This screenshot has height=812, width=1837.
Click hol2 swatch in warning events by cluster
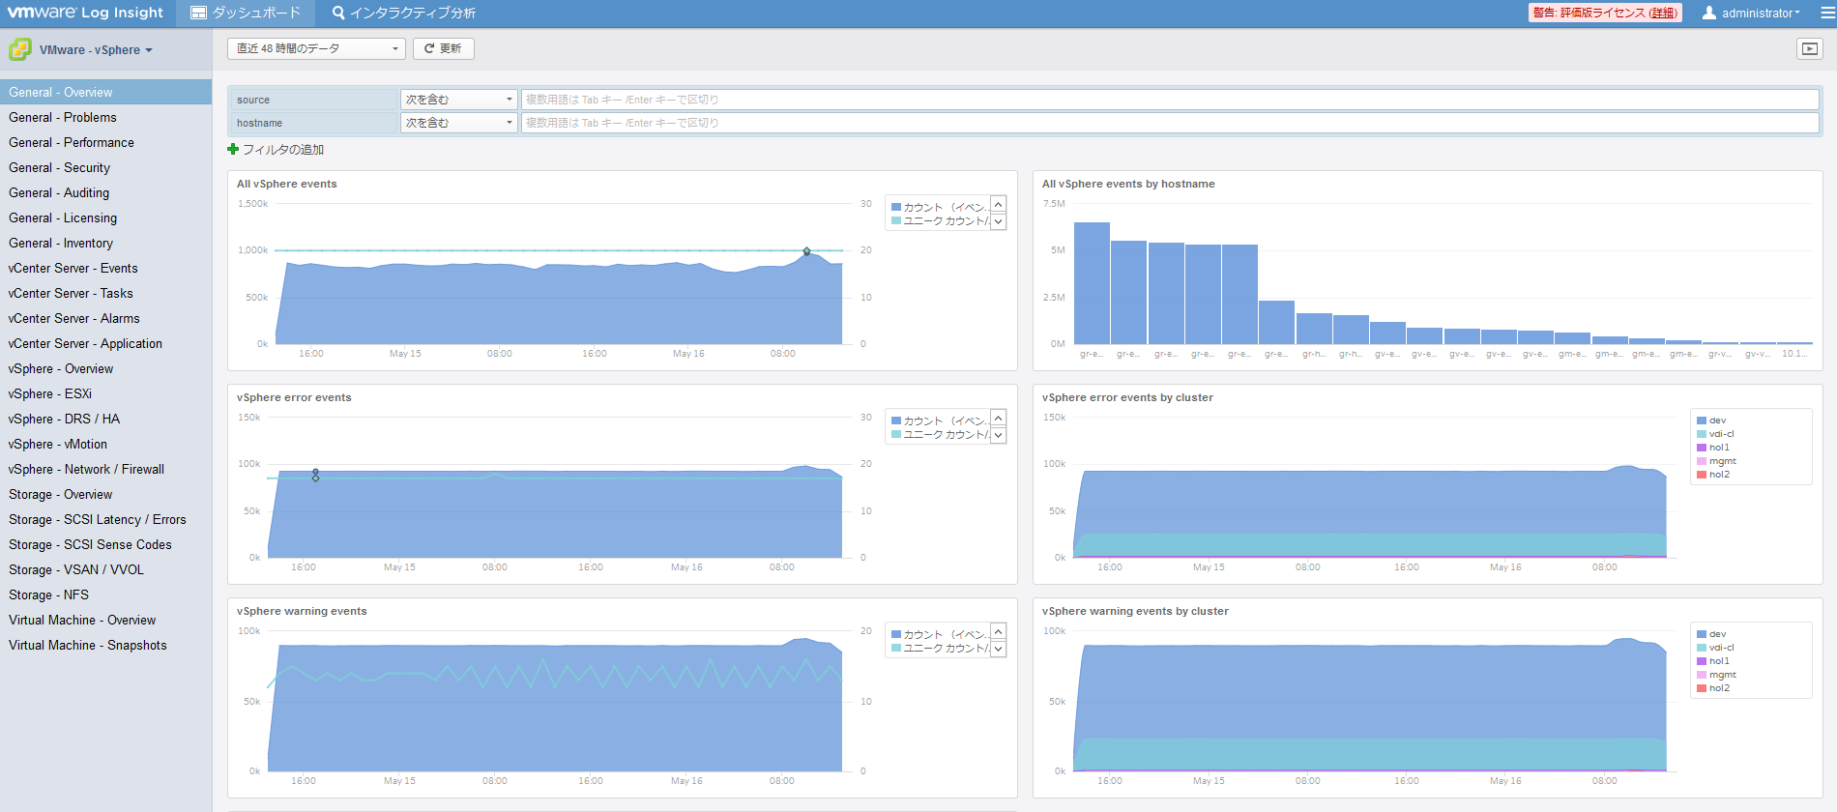pyautogui.click(x=1702, y=688)
